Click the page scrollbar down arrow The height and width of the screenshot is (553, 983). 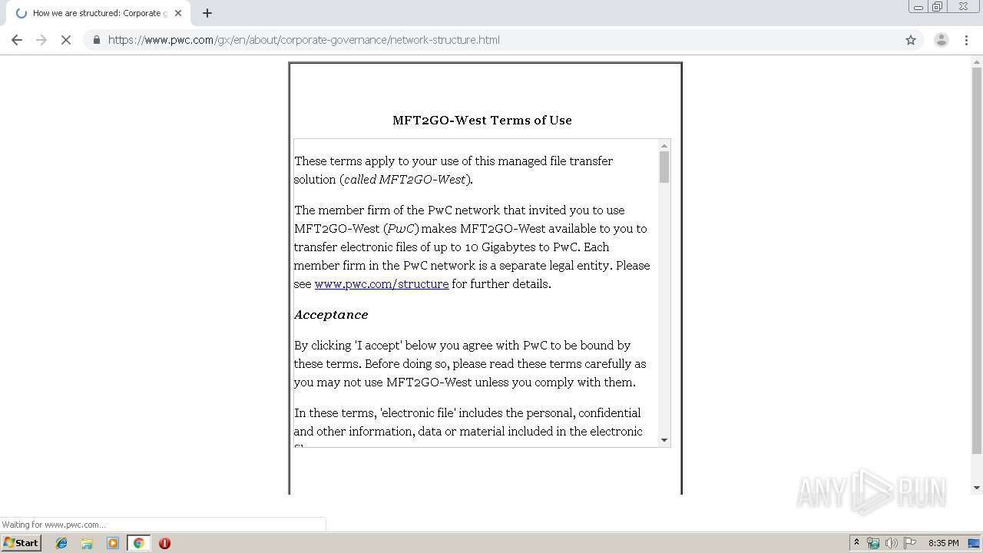[977, 488]
